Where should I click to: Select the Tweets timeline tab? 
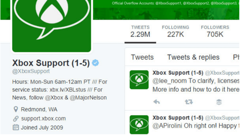pyautogui.click(x=142, y=57)
